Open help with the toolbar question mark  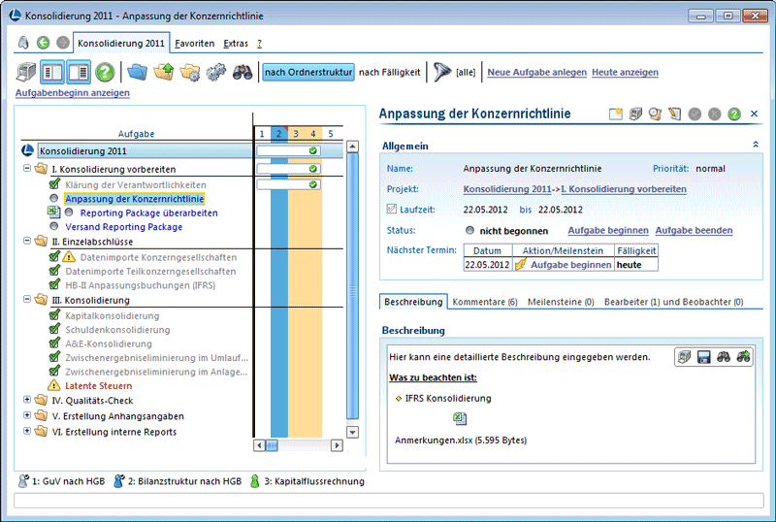[105, 73]
